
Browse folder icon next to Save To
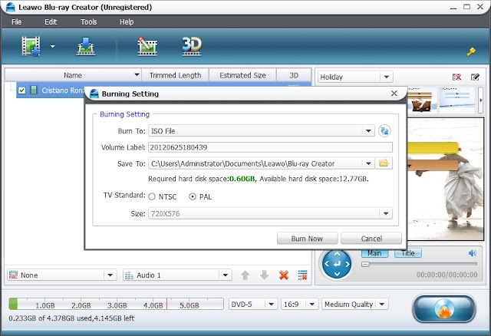[384, 163]
